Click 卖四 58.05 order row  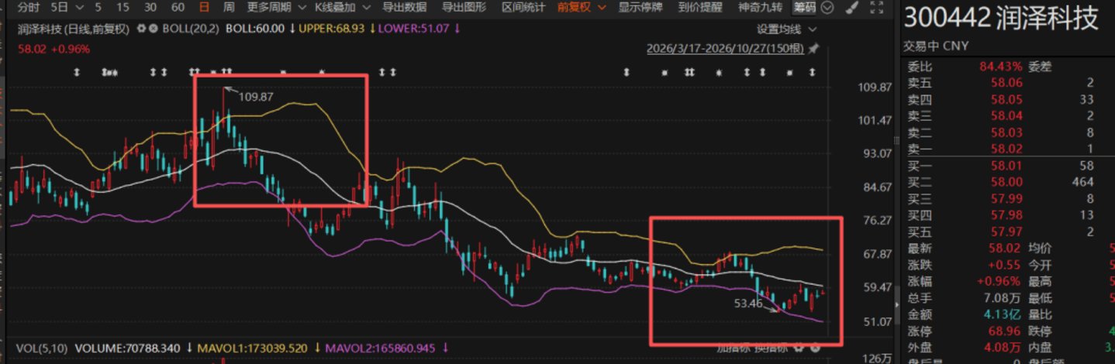1009,99
